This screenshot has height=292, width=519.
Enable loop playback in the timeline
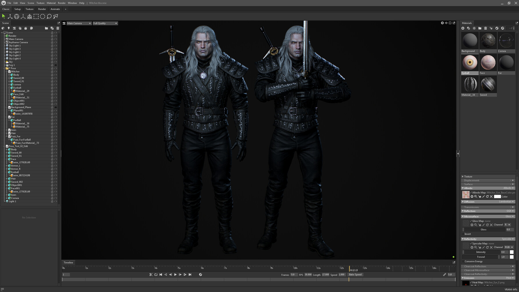point(156,274)
